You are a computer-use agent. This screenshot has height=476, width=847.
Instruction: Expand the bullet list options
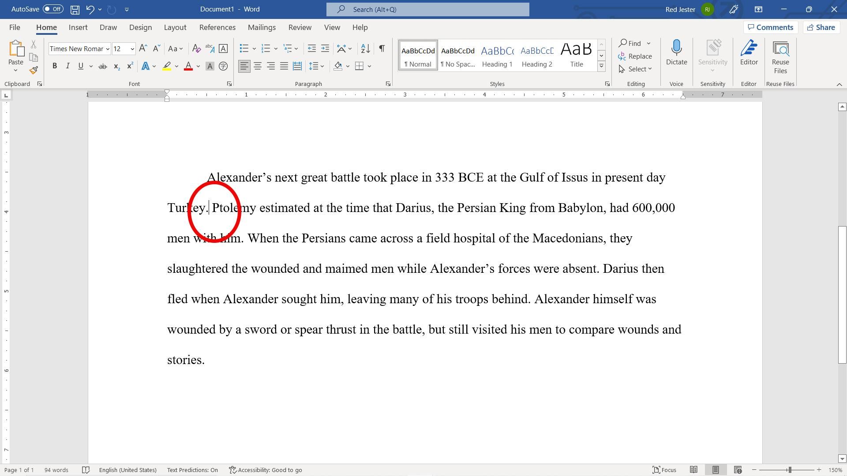pyautogui.click(x=254, y=49)
